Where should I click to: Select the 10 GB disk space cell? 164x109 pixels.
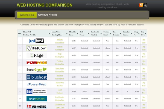tap(84, 91)
